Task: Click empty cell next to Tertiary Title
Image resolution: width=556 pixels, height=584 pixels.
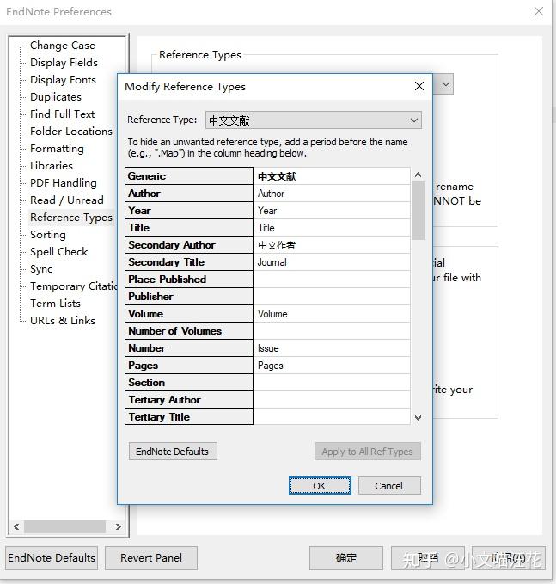Action: click(x=332, y=416)
